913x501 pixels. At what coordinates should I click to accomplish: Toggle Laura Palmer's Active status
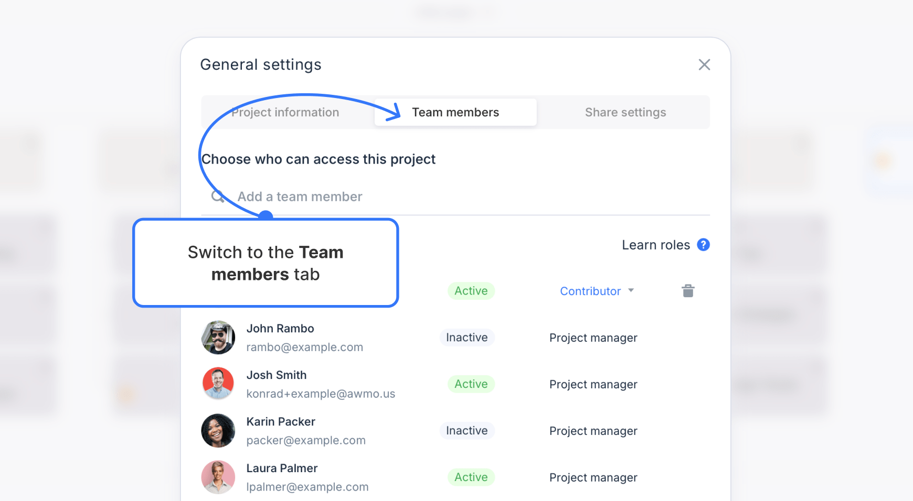click(x=471, y=477)
